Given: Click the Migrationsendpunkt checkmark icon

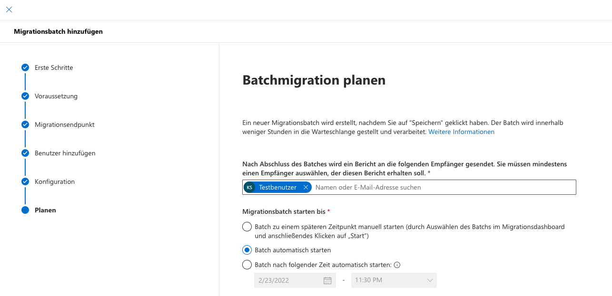Looking at the screenshot, I should 25,124.
